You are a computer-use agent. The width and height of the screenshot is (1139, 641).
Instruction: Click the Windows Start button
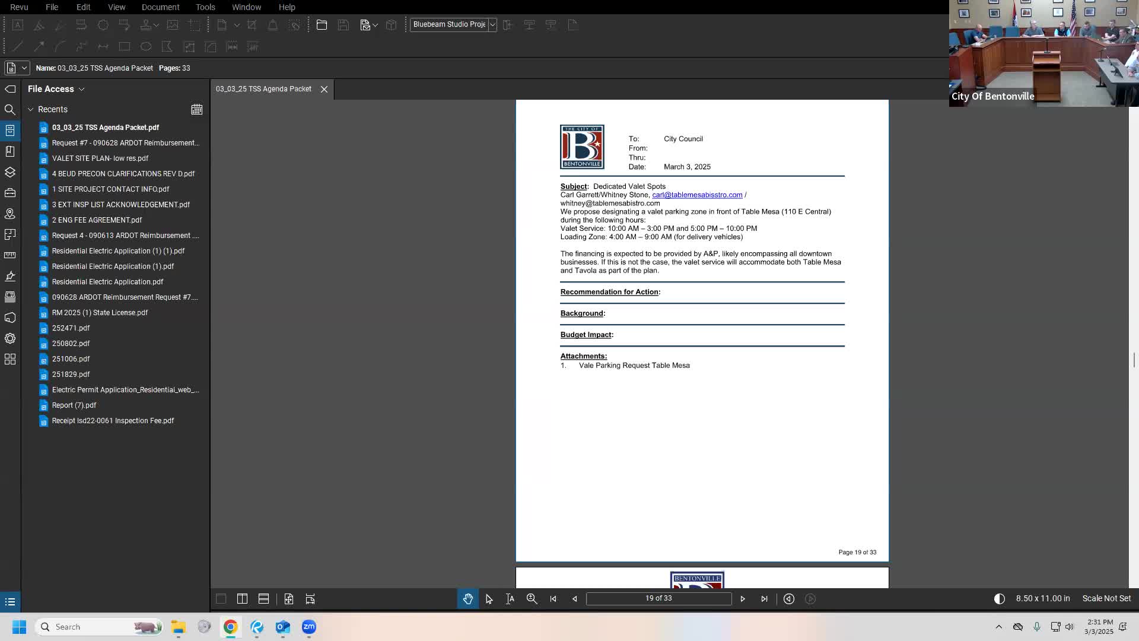(19, 627)
